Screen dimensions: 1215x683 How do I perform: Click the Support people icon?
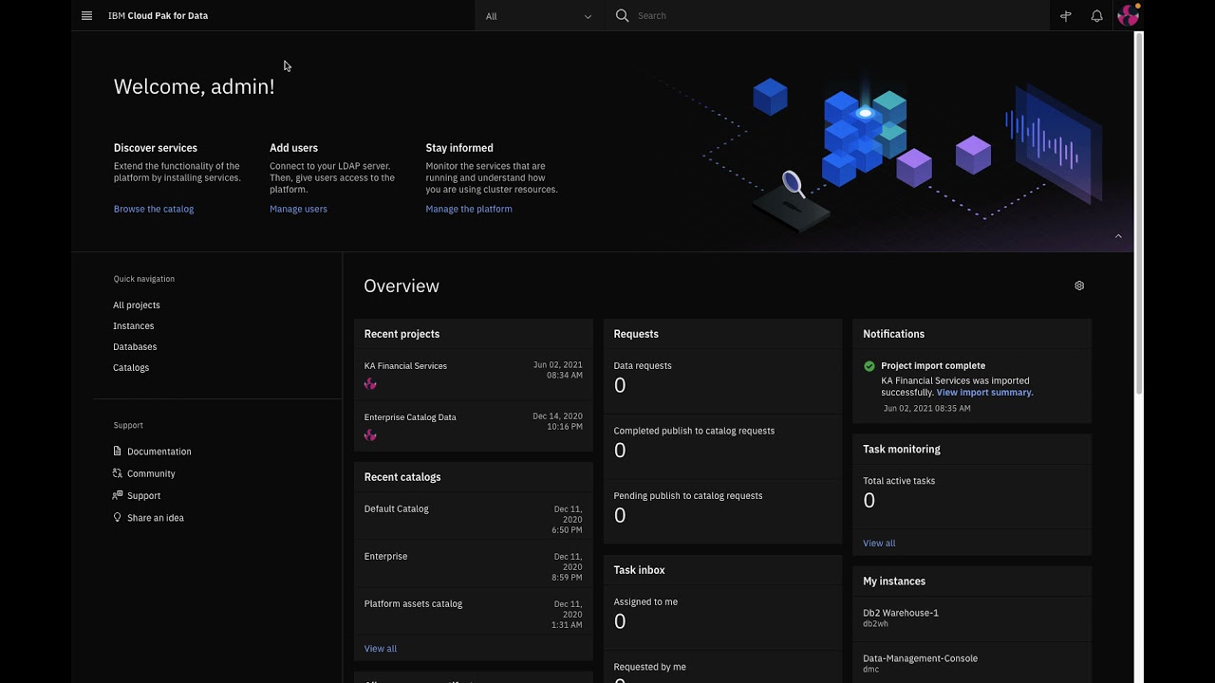coord(118,495)
